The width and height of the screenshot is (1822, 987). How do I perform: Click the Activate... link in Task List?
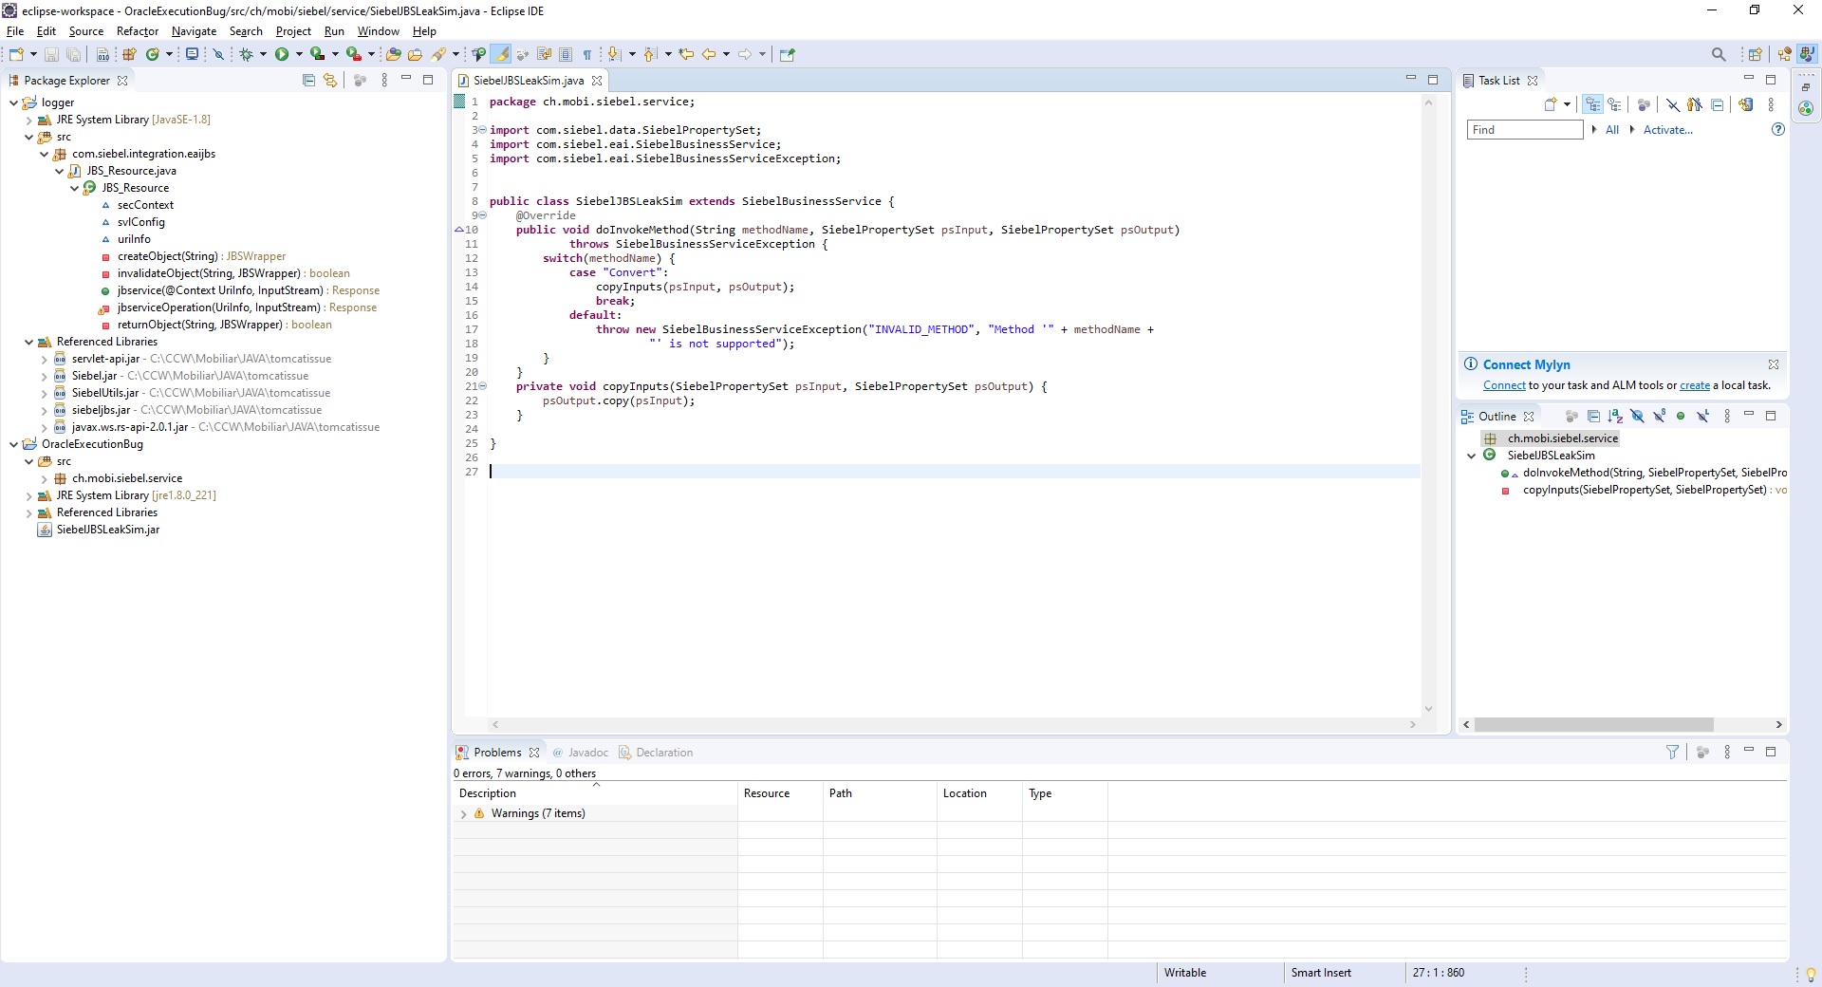pos(1668,130)
